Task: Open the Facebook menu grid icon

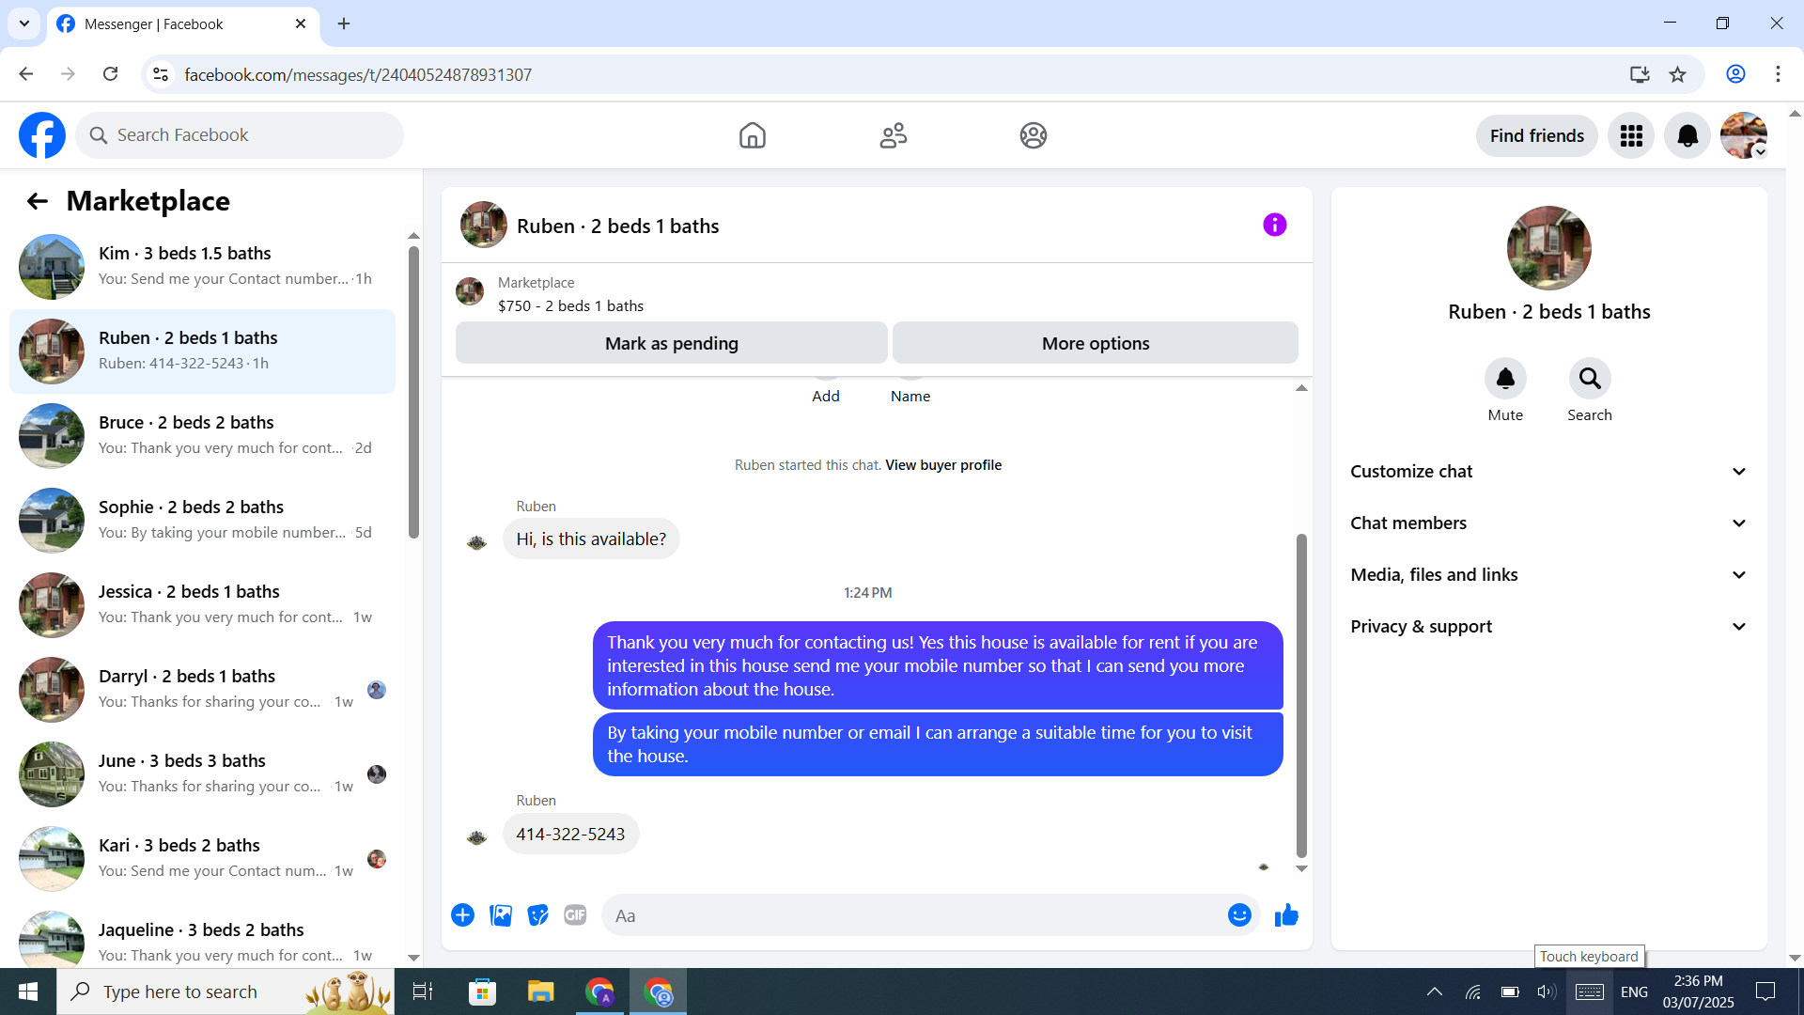Action: 1631,136
